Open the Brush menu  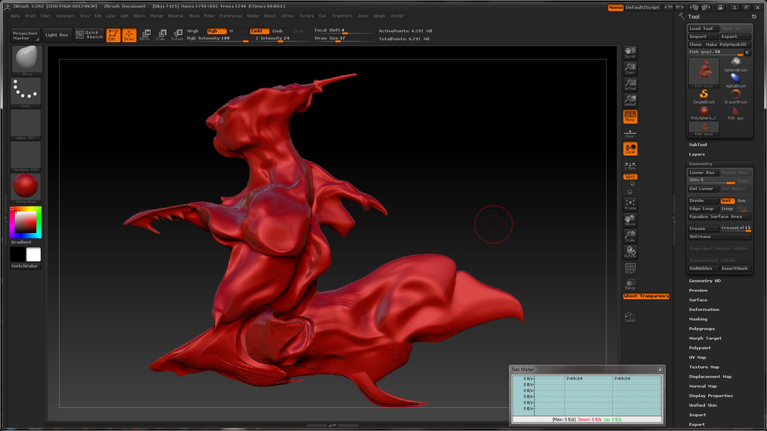click(x=30, y=16)
